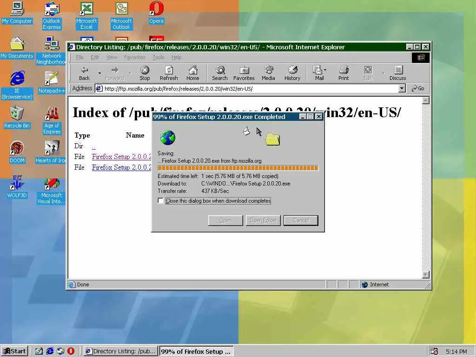
Task: Select the My Documents desktop icon
Action: click(x=17, y=48)
